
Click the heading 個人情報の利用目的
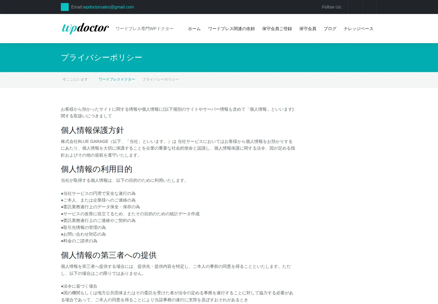(96, 169)
